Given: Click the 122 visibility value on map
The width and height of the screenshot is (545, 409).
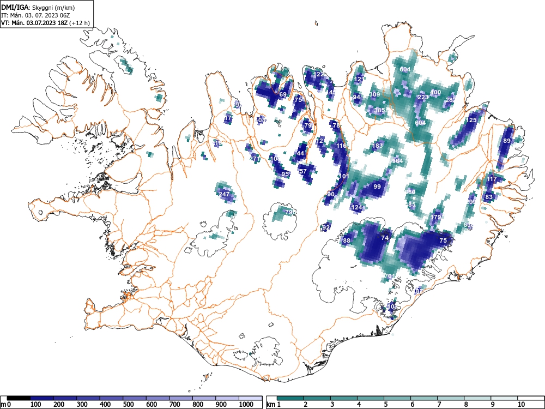Looking at the screenshot, I should 318,74.
